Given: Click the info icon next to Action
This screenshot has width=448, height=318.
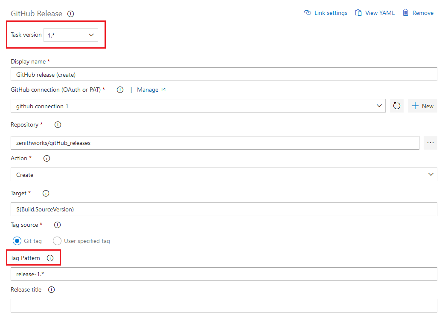Looking at the screenshot, I should coord(46,158).
